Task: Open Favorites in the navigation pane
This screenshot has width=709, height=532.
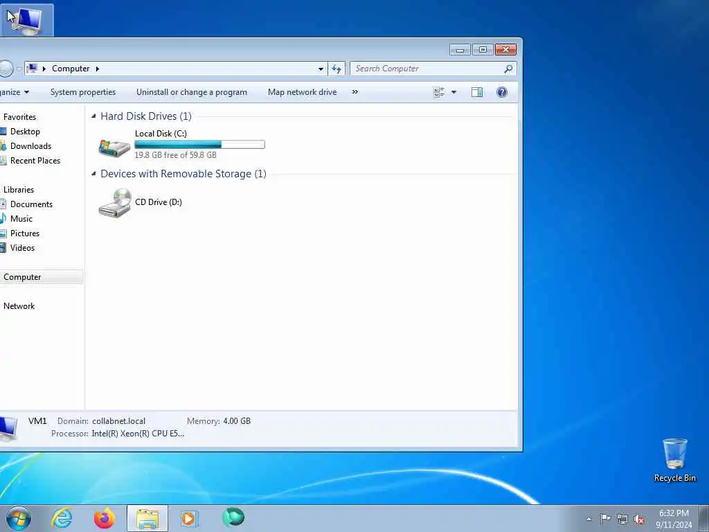Action: tap(19, 116)
